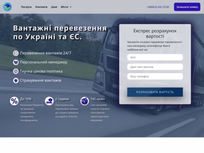Click the personal manager people icon
The width and height of the screenshot is (204, 153).
(16, 62)
